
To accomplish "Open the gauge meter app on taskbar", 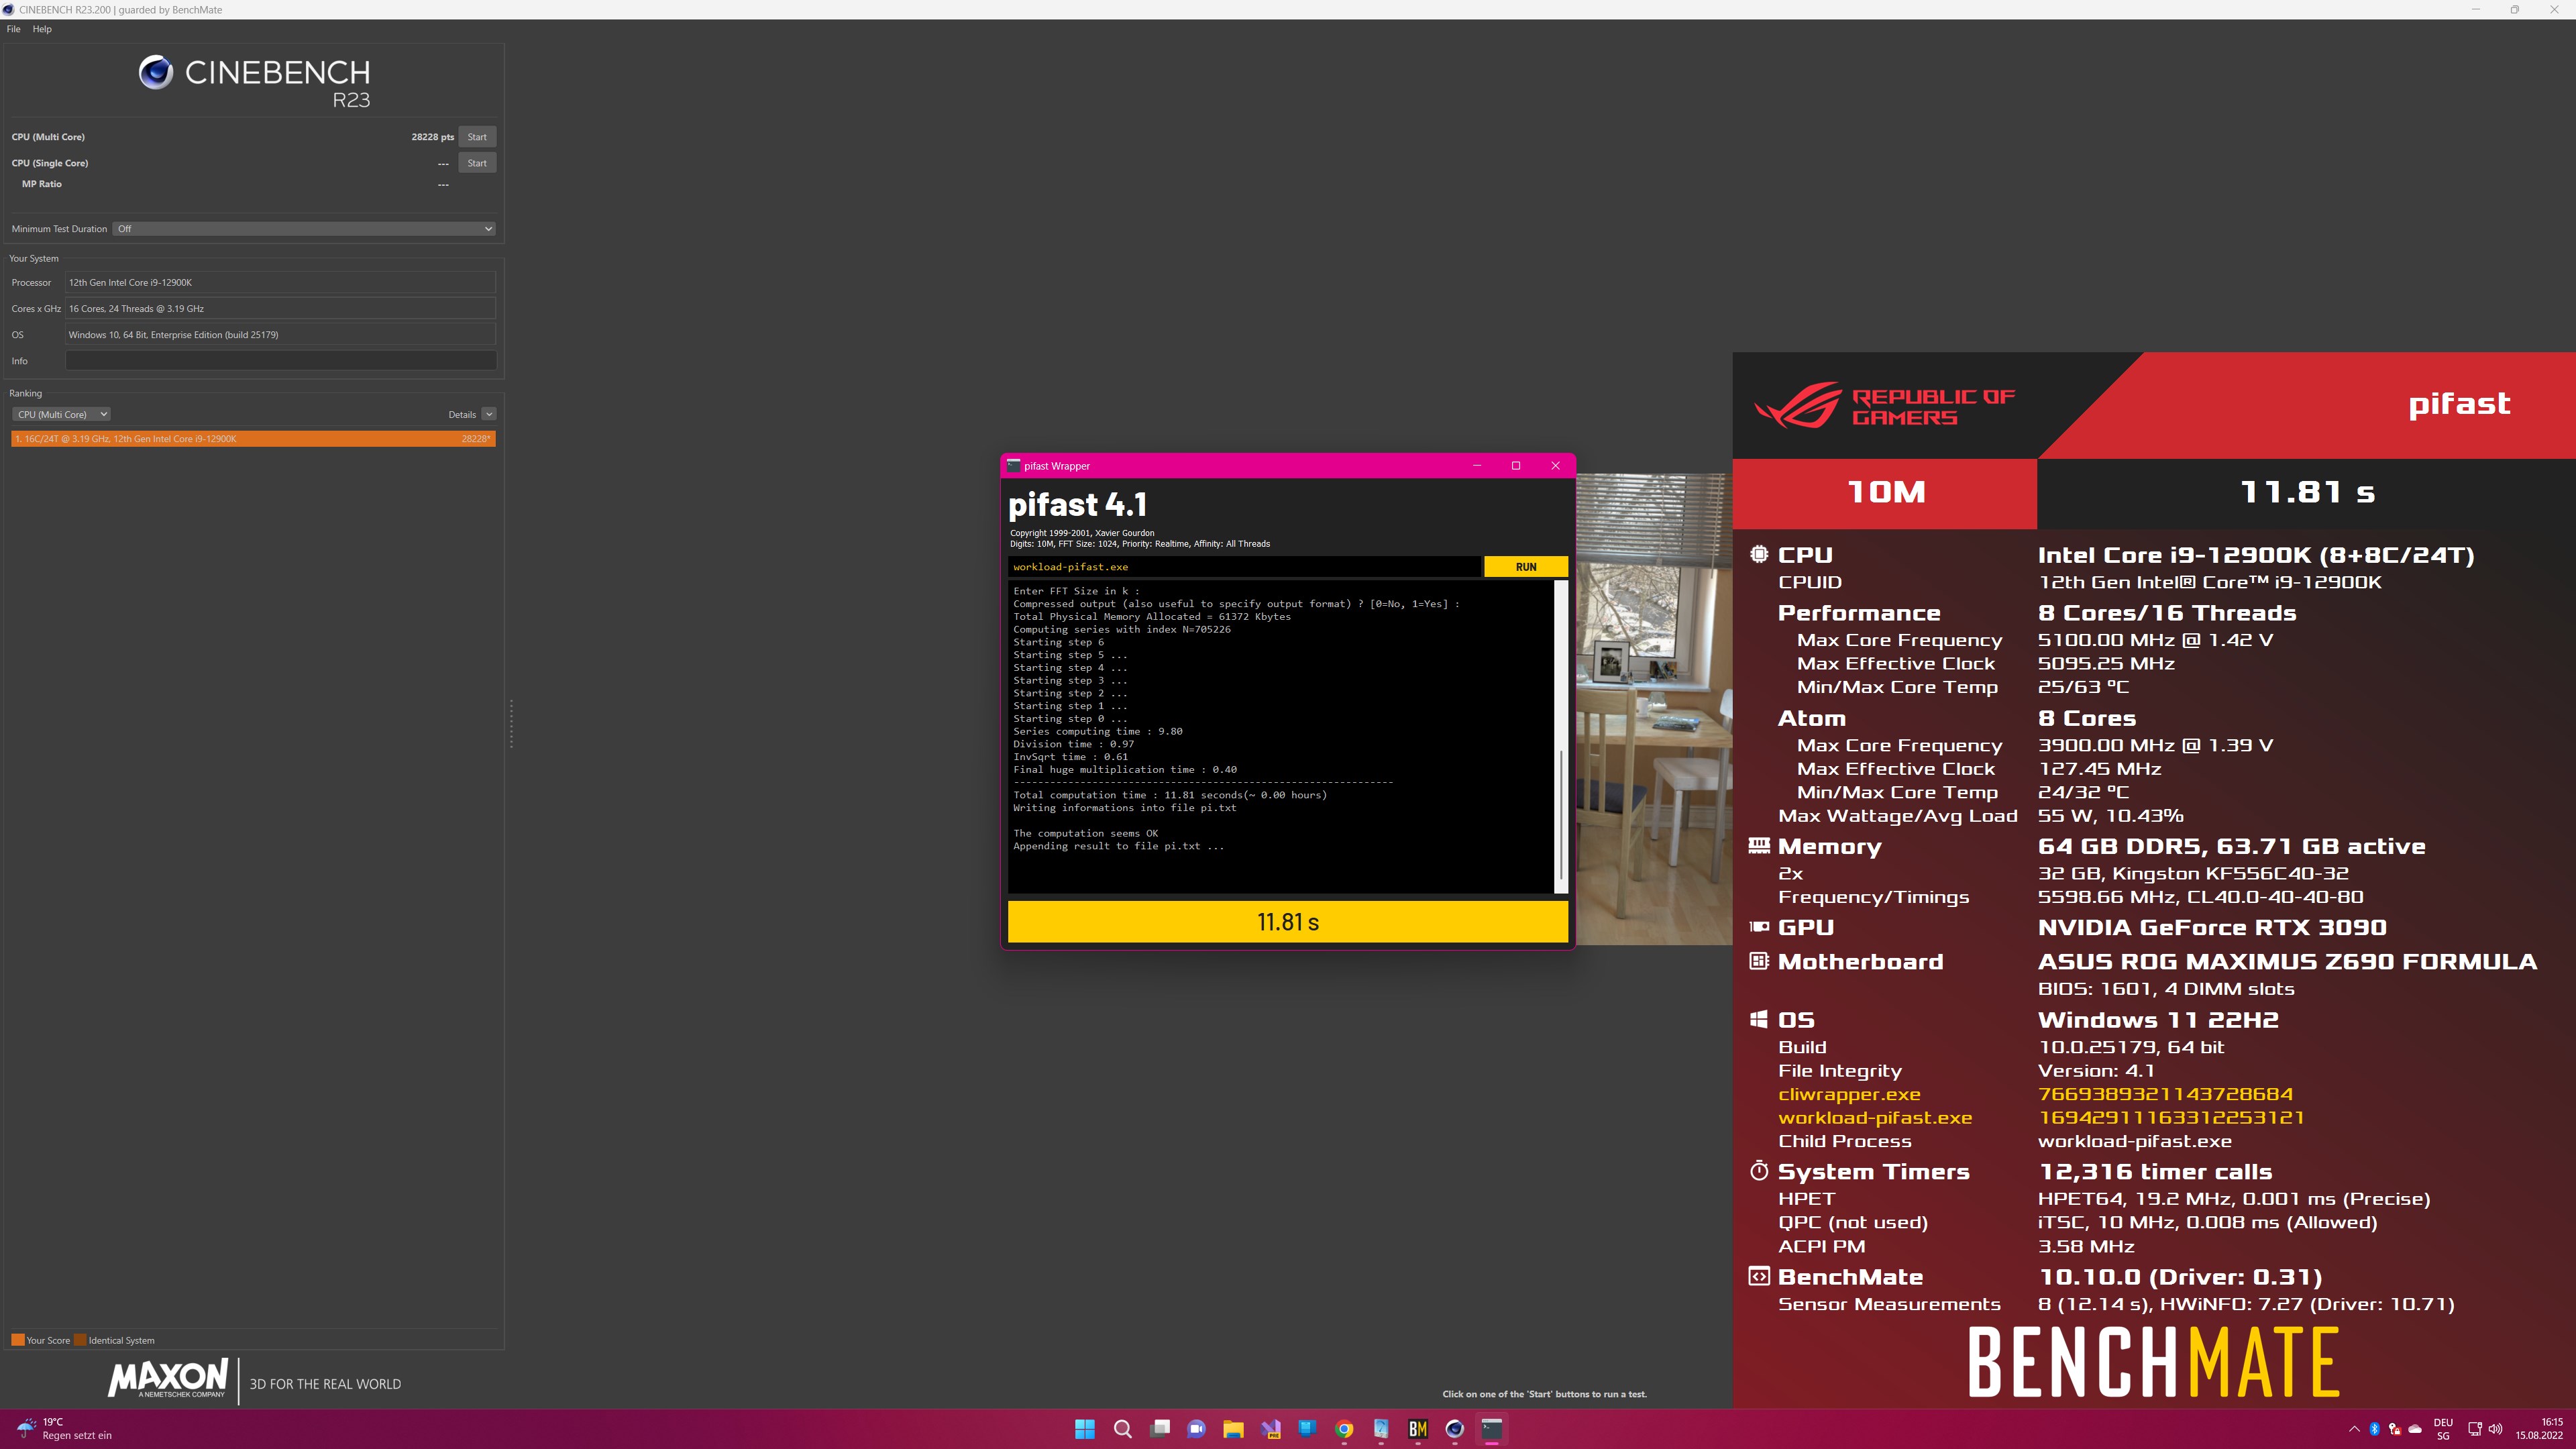I will [x=1381, y=1429].
